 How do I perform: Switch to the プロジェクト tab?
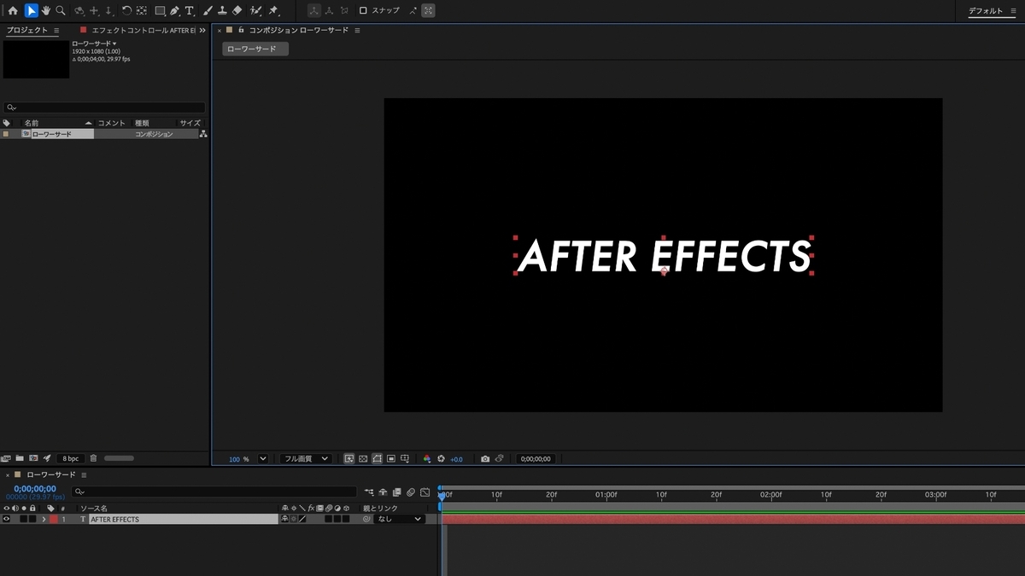pyautogui.click(x=27, y=30)
